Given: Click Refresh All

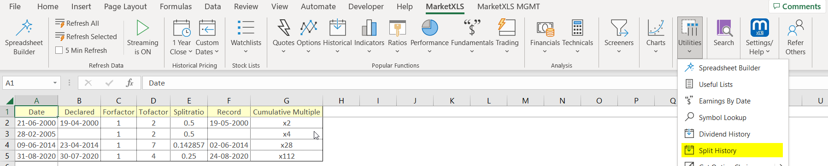Looking at the screenshot, I should point(77,23).
